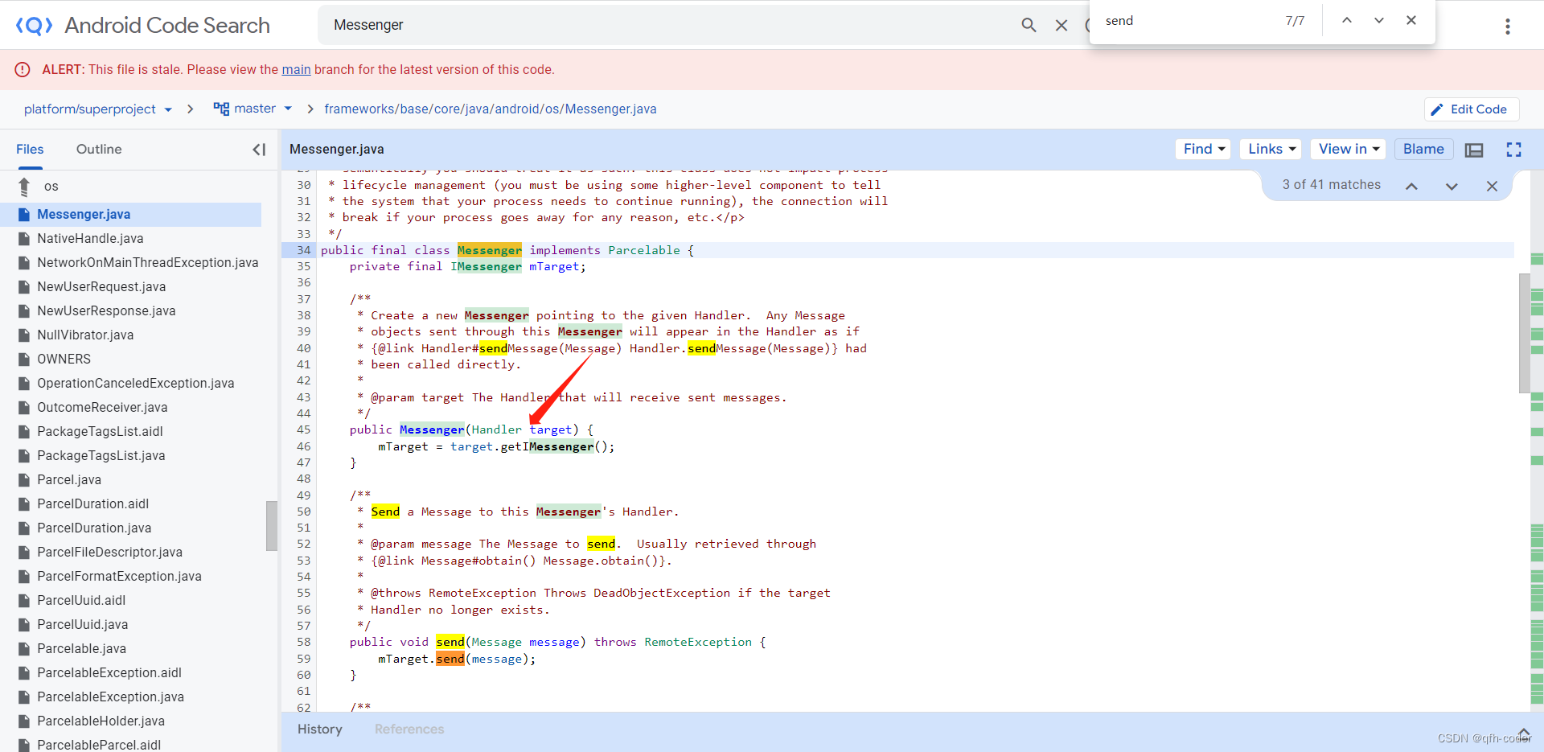The height and width of the screenshot is (752, 1544).
Task: Click the alert warning icon
Action: coord(23,70)
